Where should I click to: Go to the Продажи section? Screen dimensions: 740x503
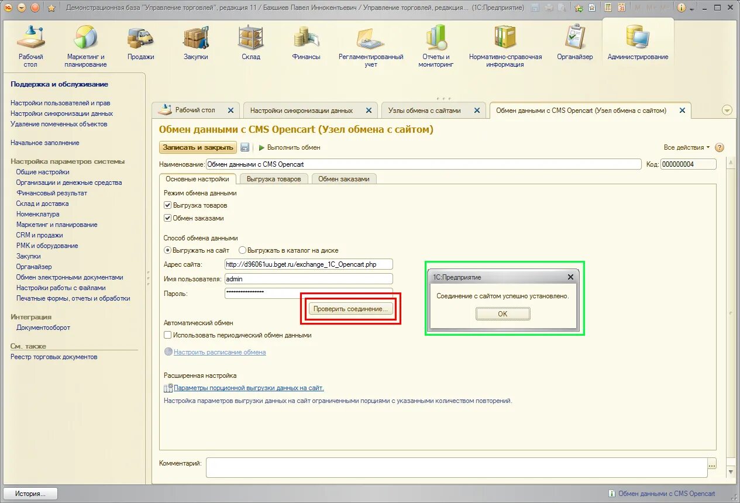click(x=140, y=43)
